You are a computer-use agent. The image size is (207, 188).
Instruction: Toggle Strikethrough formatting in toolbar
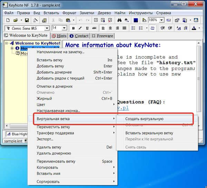point(94,28)
